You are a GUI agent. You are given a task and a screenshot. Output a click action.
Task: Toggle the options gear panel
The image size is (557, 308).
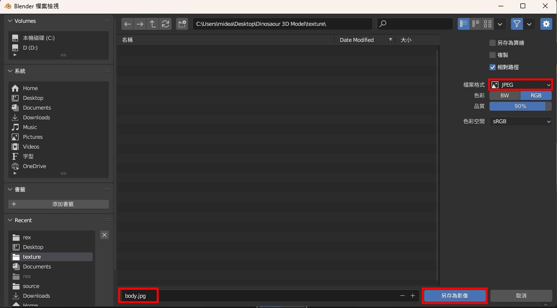pos(546,24)
